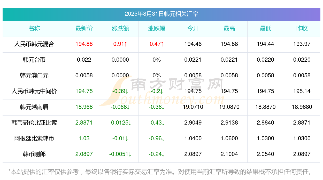The height and width of the screenshot is (180, 323).
Task: Select previous close 193.97
Action: tap(302, 44)
